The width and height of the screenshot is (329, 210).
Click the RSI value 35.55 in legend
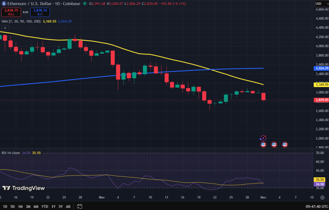36,153
